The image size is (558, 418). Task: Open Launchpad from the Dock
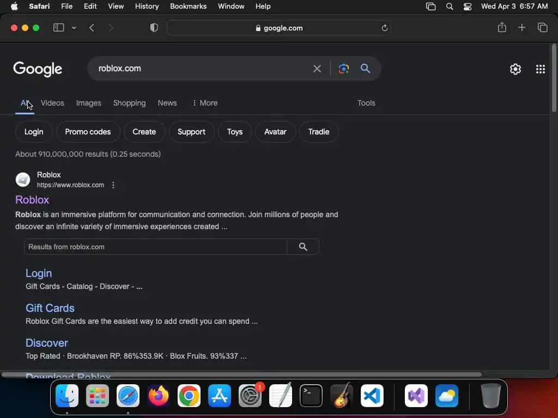point(98,396)
